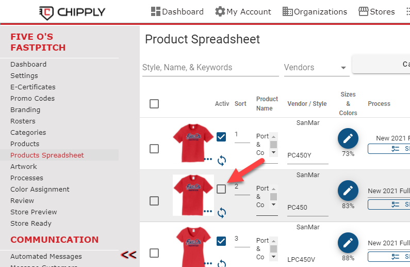This screenshot has height=267, width=410.
Task: Enable the Active checkbox for PC450 row
Action: (221, 189)
